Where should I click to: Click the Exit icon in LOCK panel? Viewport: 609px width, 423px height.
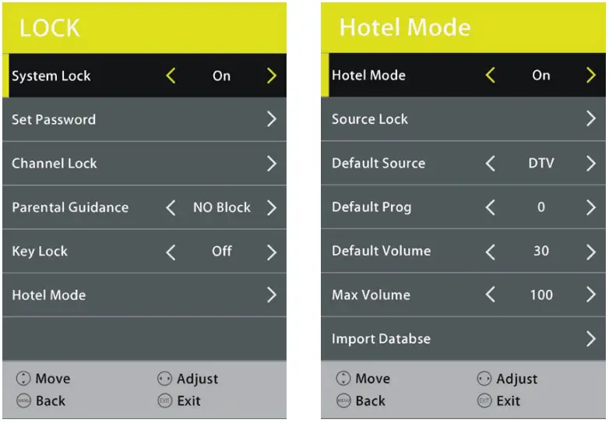164,401
